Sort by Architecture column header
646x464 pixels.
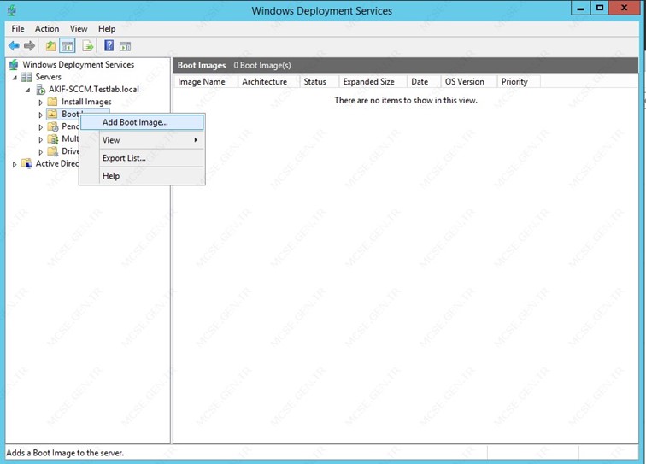coord(268,81)
